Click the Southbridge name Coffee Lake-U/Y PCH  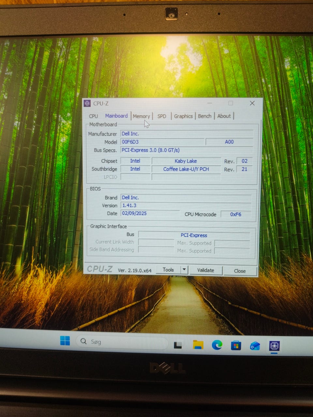point(186,169)
